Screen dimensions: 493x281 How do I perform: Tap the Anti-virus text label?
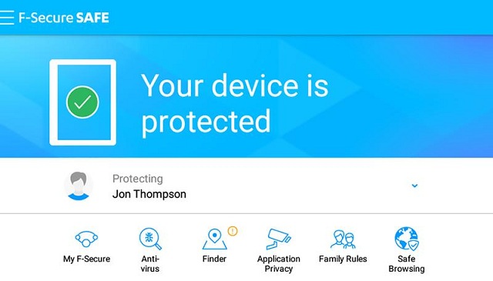(x=150, y=264)
